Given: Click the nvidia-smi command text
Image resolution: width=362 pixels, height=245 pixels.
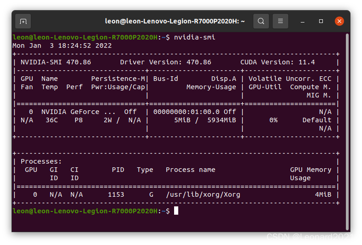Looking at the screenshot, I should tap(194, 37).
